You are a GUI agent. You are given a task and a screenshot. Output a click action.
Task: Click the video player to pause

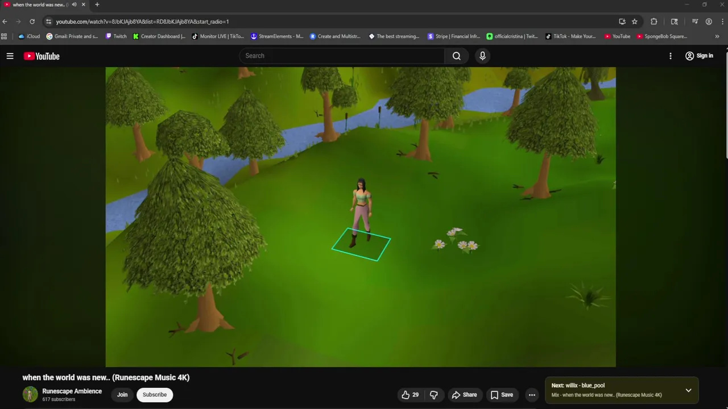coord(361,217)
